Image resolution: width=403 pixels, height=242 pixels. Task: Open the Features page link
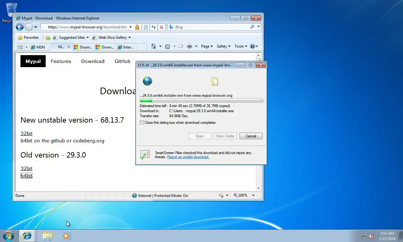pos(61,61)
